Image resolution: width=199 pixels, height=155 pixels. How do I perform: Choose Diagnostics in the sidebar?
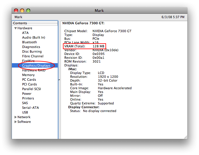point(31,47)
